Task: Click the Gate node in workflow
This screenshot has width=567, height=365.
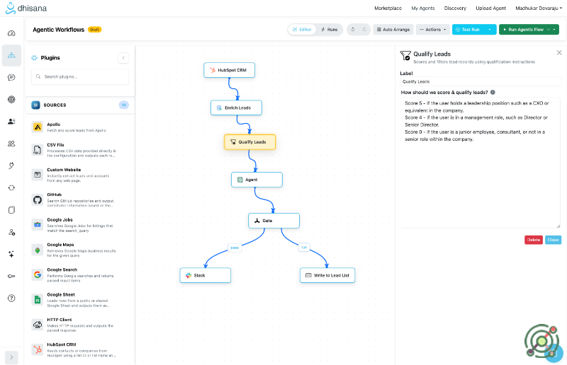Action: pyautogui.click(x=274, y=221)
